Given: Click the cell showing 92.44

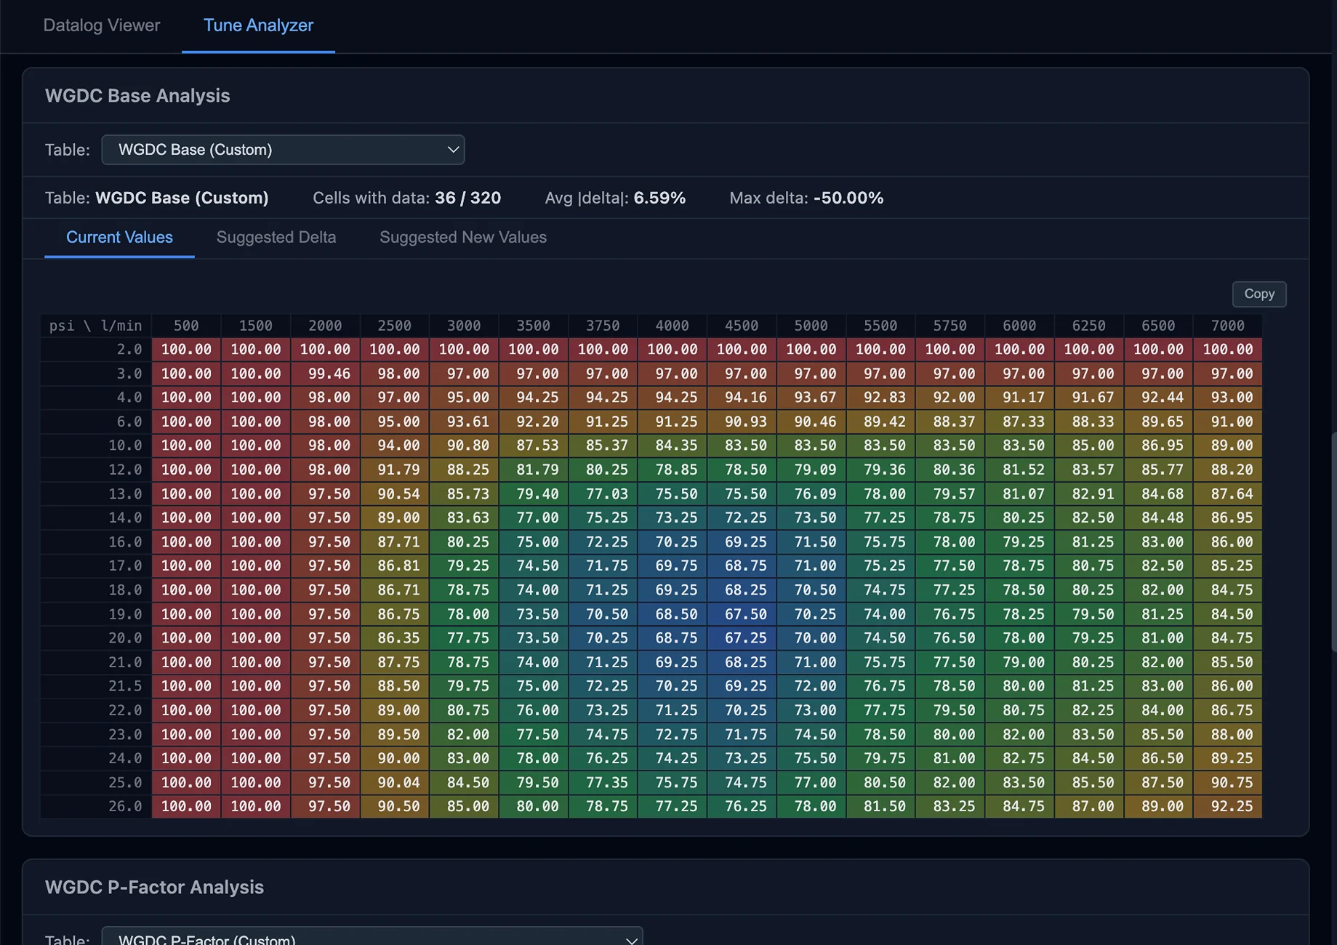Looking at the screenshot, I should coord(1158,398).
